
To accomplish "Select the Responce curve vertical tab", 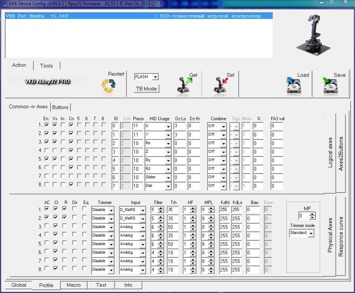I will (x=341, y=236).
